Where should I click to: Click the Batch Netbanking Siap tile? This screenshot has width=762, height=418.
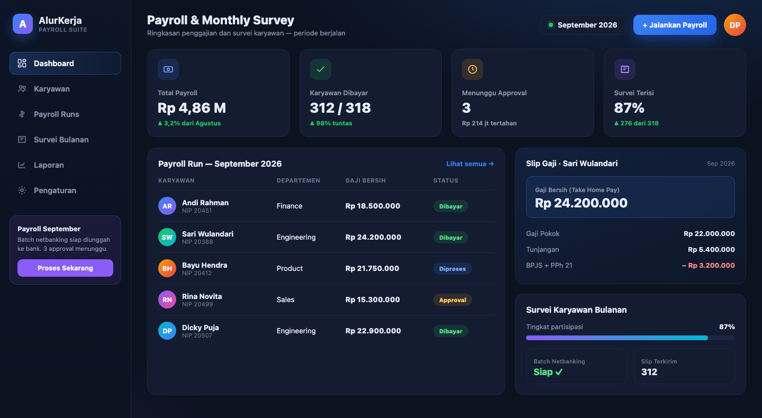point(577,366)
